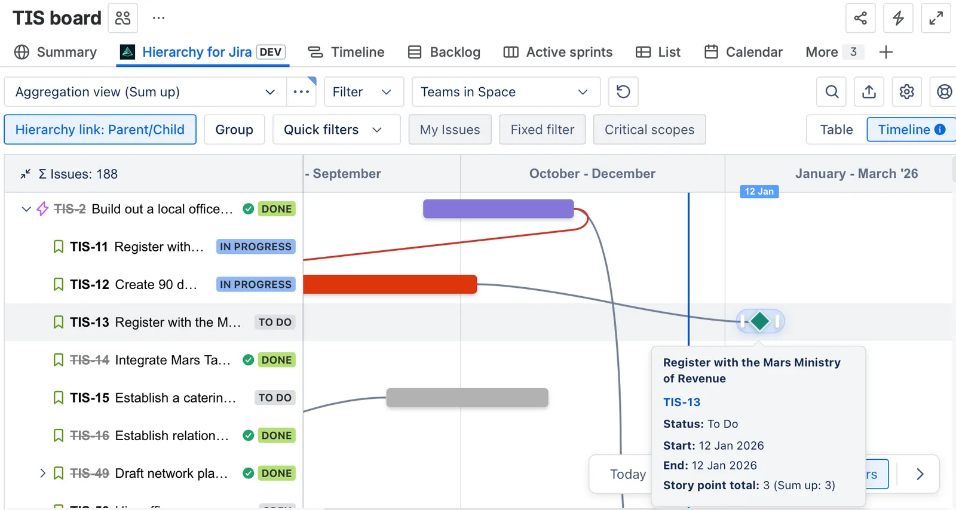Image resolution: width=956 pixels, height=510 pixels.
Task: Switch to the Table view
Action: (x=836, y=130)
